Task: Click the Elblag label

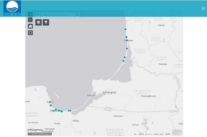Action: [76, 121]
